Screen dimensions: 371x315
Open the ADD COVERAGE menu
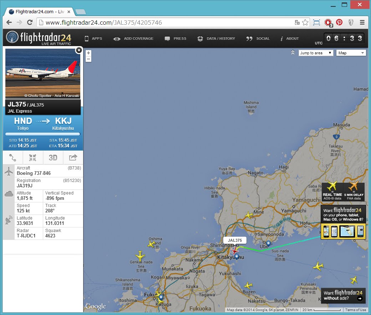133,38
